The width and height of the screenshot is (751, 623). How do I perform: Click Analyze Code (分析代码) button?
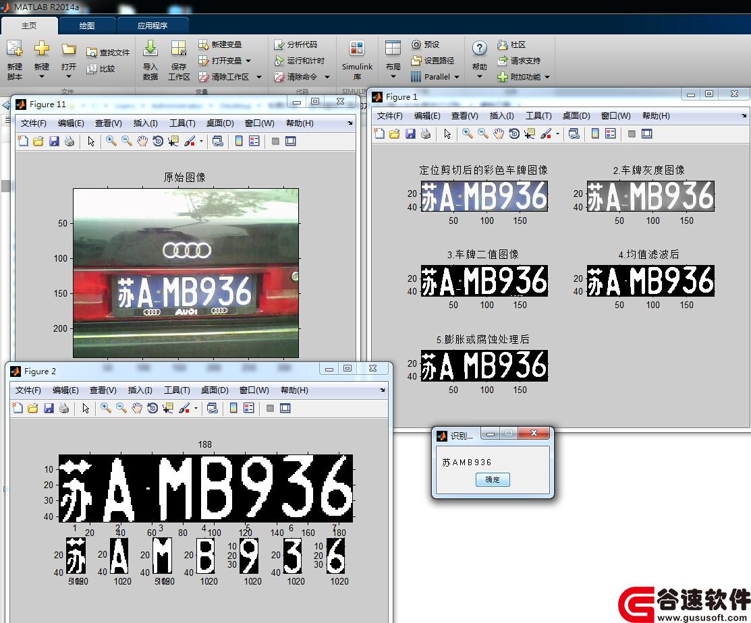tap(296, 44)
